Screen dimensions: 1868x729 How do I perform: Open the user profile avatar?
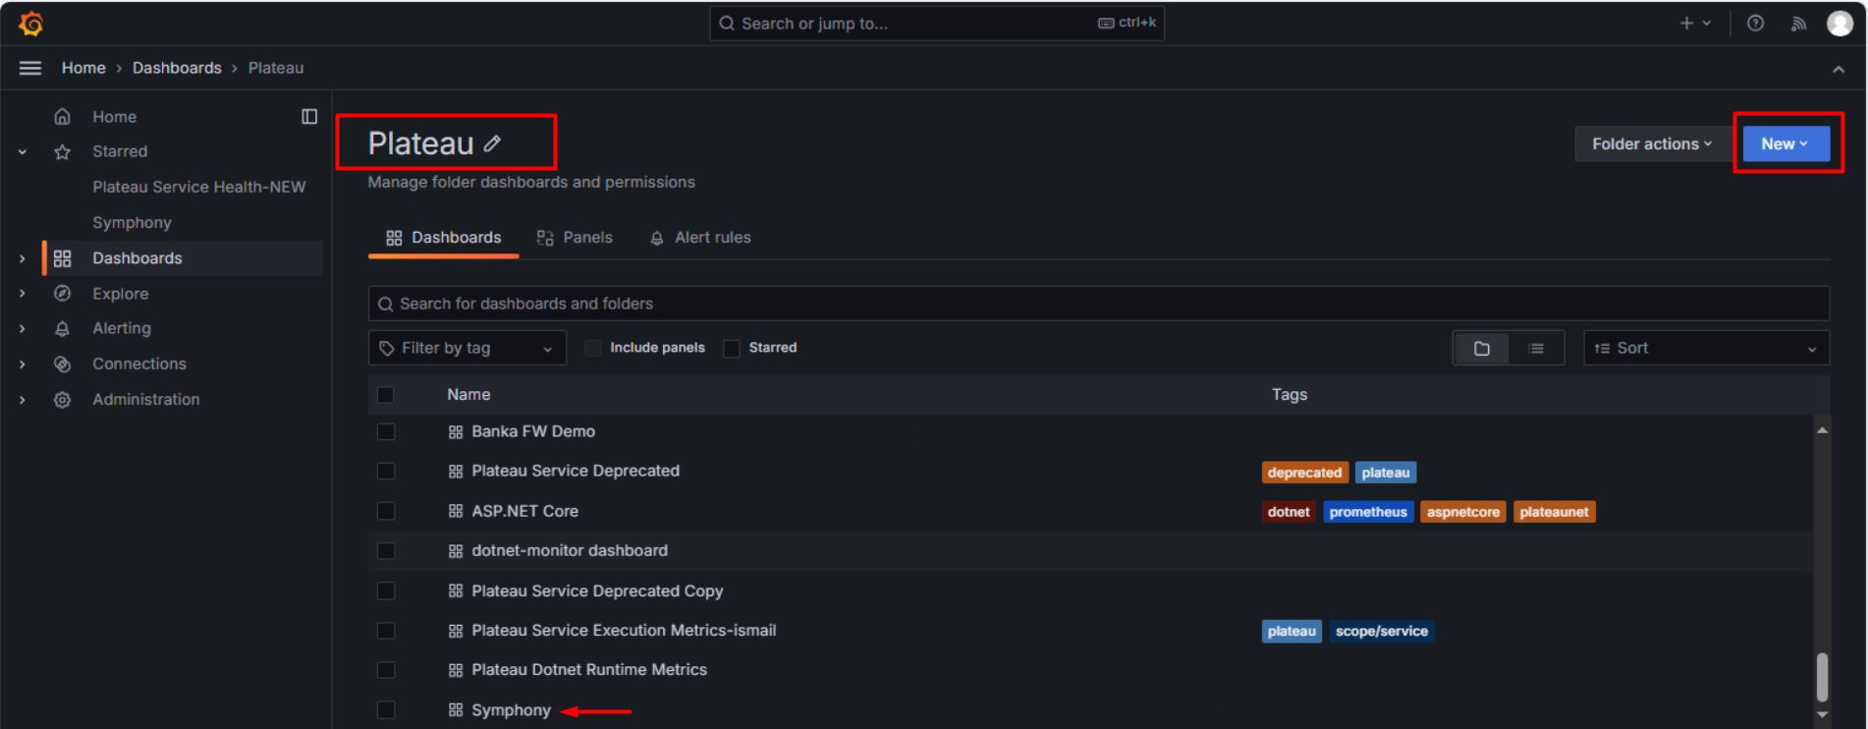pyautogui.click(x=1840, y=24)
